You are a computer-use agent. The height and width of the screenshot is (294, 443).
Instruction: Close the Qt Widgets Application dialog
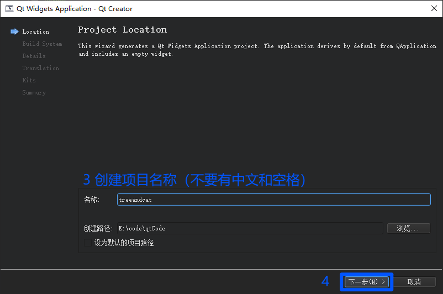pos(434,8)
